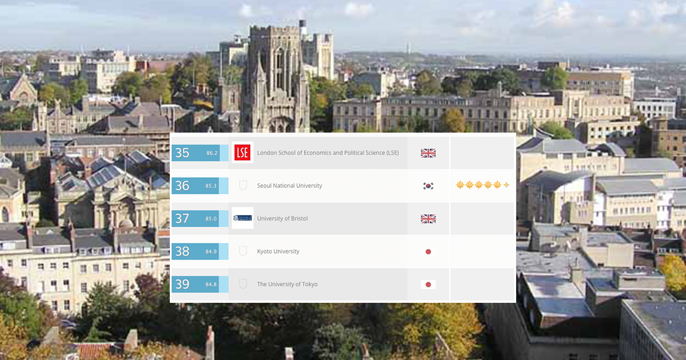The height and width of the screenshot is (360, 686).
Task: Click the UK flag in the Bristol row
Action: coord(428,219)
